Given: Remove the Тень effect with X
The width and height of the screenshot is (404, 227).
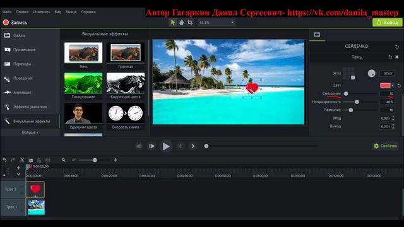Looking at the screenshot, I should (x=397, y=57).
